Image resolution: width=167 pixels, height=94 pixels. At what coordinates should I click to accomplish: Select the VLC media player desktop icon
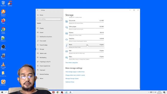point(3,66)
